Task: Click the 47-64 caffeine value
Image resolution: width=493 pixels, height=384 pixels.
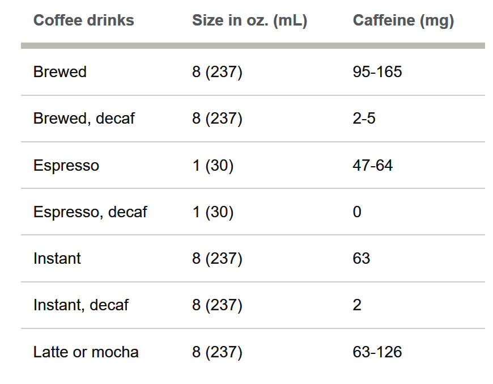Action: 372,165
